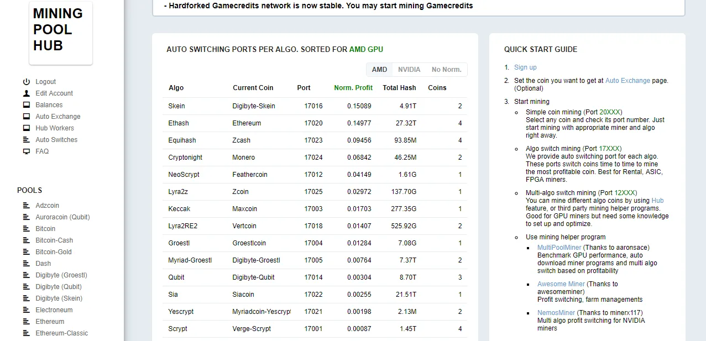This screenshot has height=341, width=706.
Task: Open the FAQ page
Action: [42, 151]
